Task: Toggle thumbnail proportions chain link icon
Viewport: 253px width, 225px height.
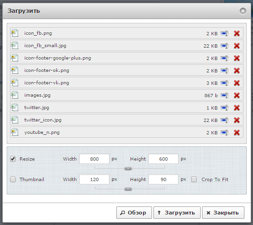Action: pyautogui.click(x=128, y=189)
